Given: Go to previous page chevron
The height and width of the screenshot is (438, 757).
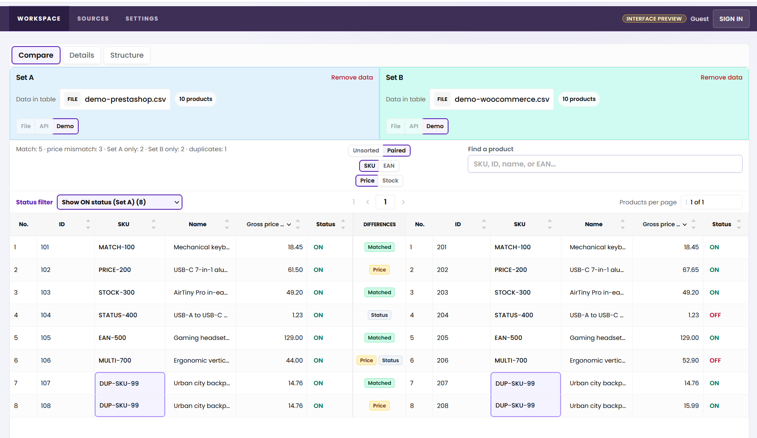Looking at the screenshot, I should 367,202.
